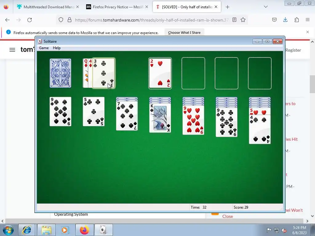Select the 3 of clubs in waste pile
315x236 pixels.
point(104,73)
